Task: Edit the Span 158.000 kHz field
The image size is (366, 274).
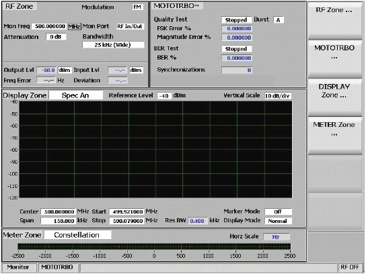Action: pos(58,221)
